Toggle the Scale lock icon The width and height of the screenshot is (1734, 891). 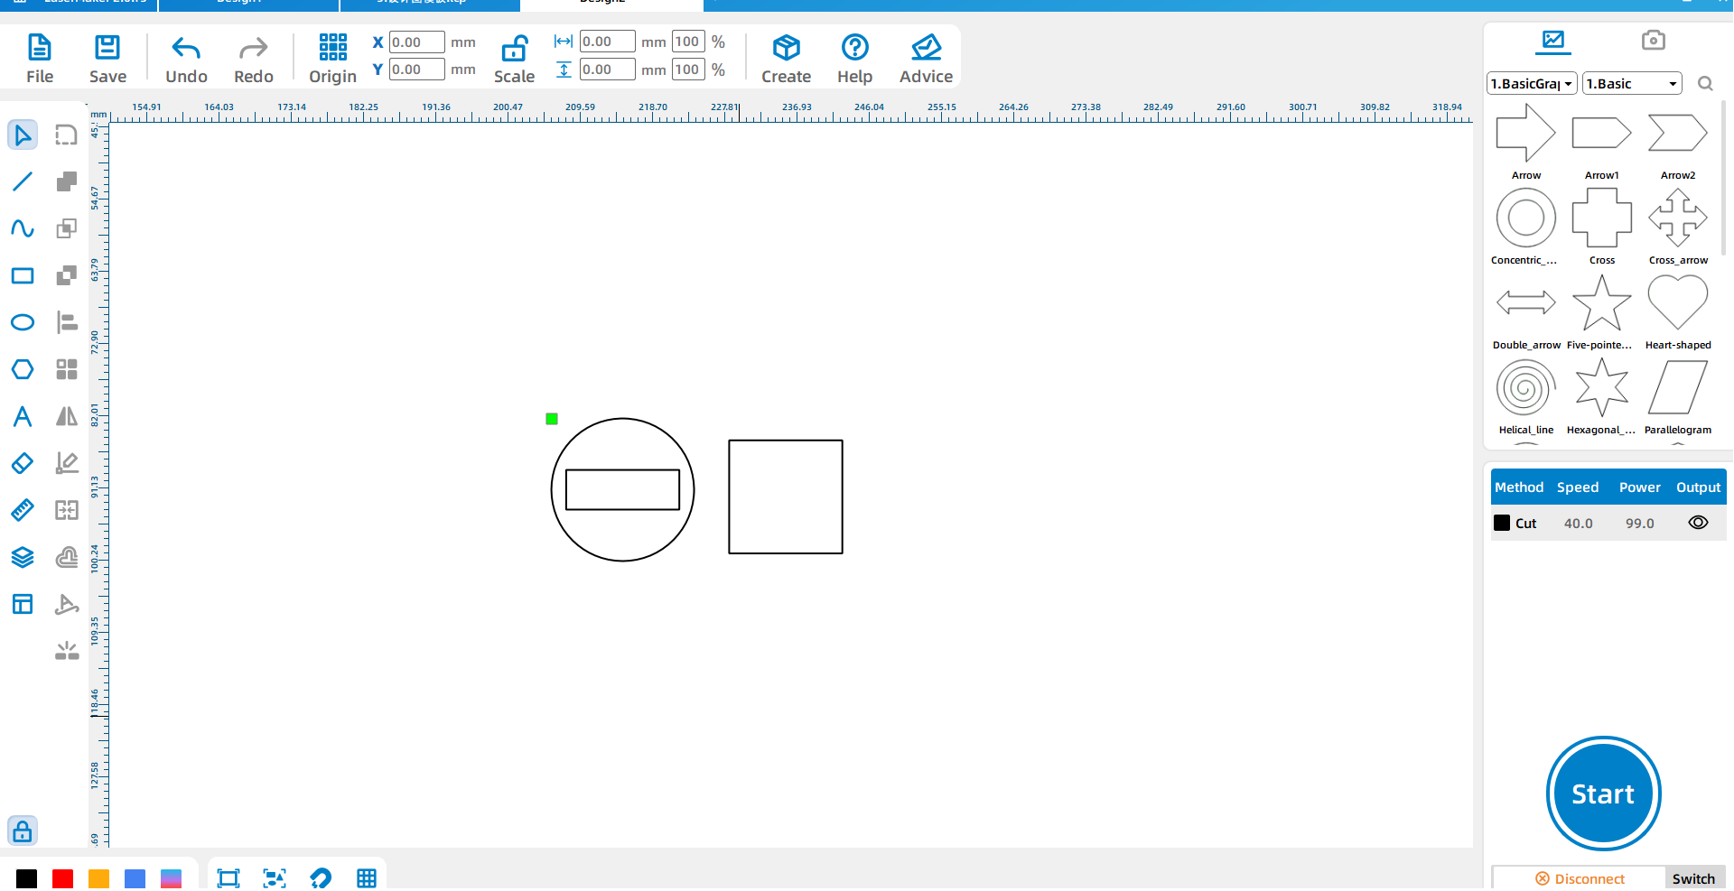click(x=514, y=47)
